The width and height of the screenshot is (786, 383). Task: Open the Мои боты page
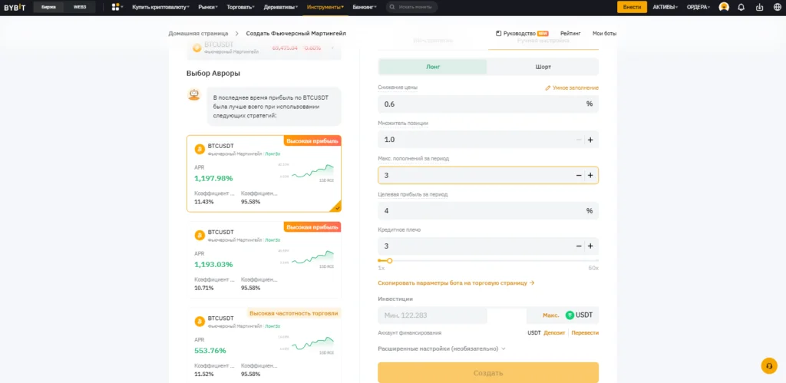tap(604, 34)
